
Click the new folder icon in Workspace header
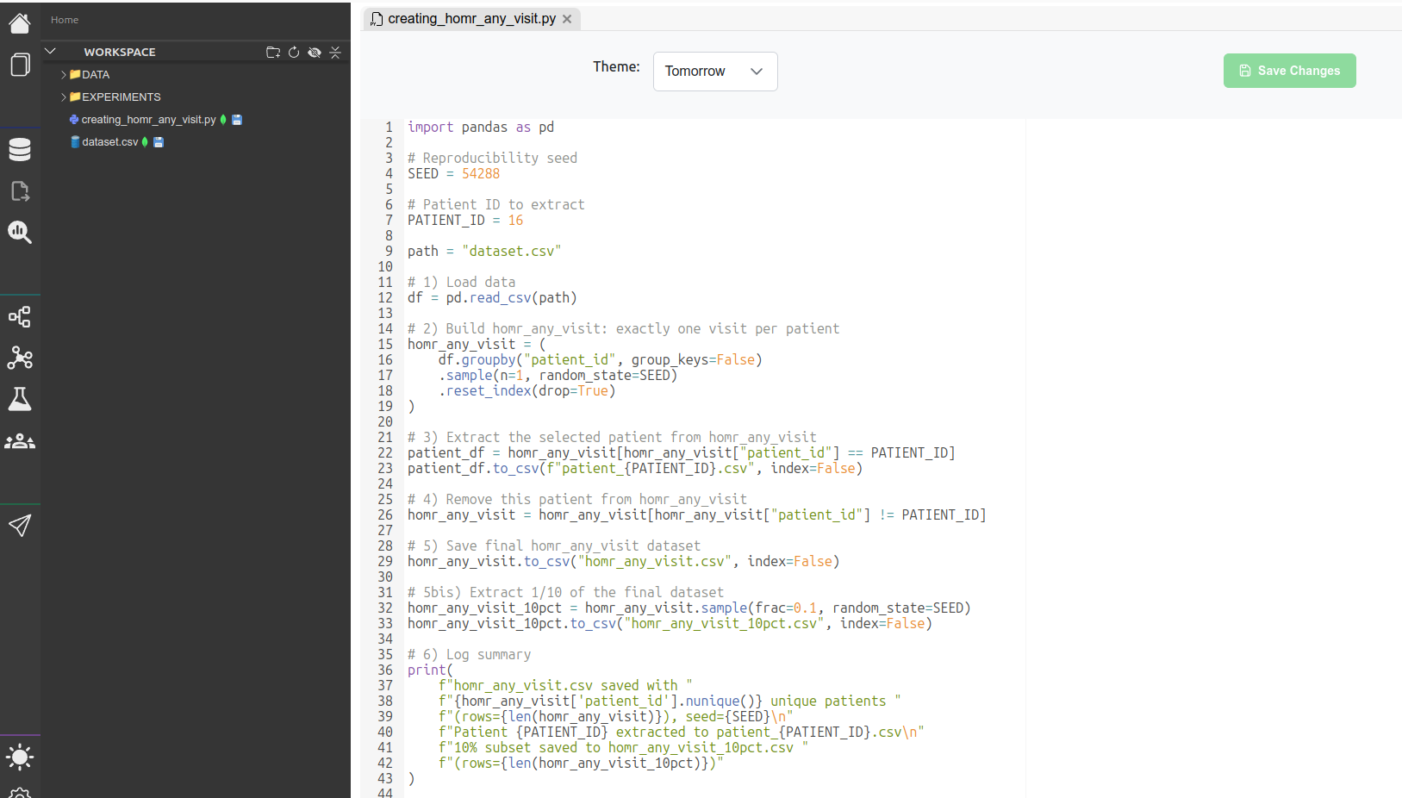(273, 53)
